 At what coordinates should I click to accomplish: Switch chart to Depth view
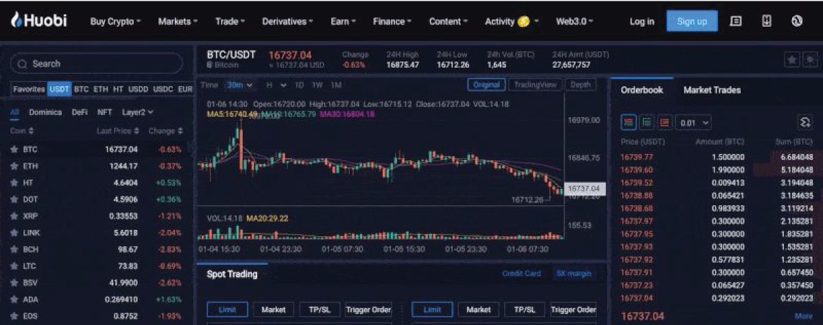580,85
